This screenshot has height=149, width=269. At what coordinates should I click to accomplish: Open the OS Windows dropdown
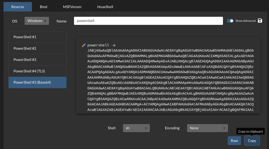pyautogui.click(x=37, y=21)
